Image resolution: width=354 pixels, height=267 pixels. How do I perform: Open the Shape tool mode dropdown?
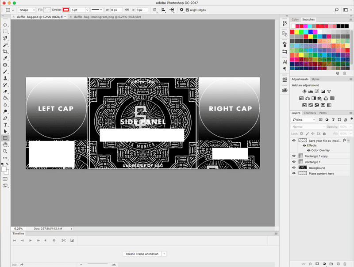tap(27, 10)
